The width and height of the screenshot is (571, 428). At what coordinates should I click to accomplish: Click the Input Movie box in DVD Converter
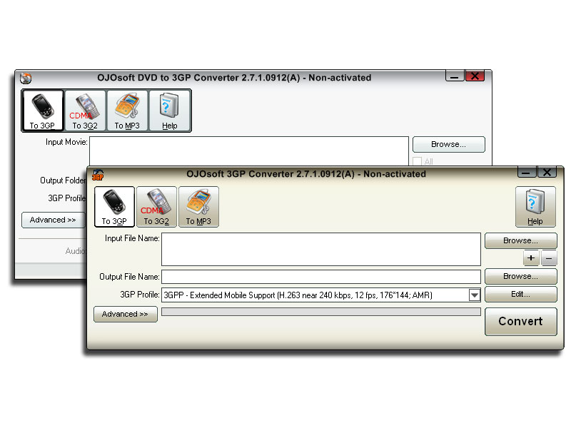(x=249, y=151)
